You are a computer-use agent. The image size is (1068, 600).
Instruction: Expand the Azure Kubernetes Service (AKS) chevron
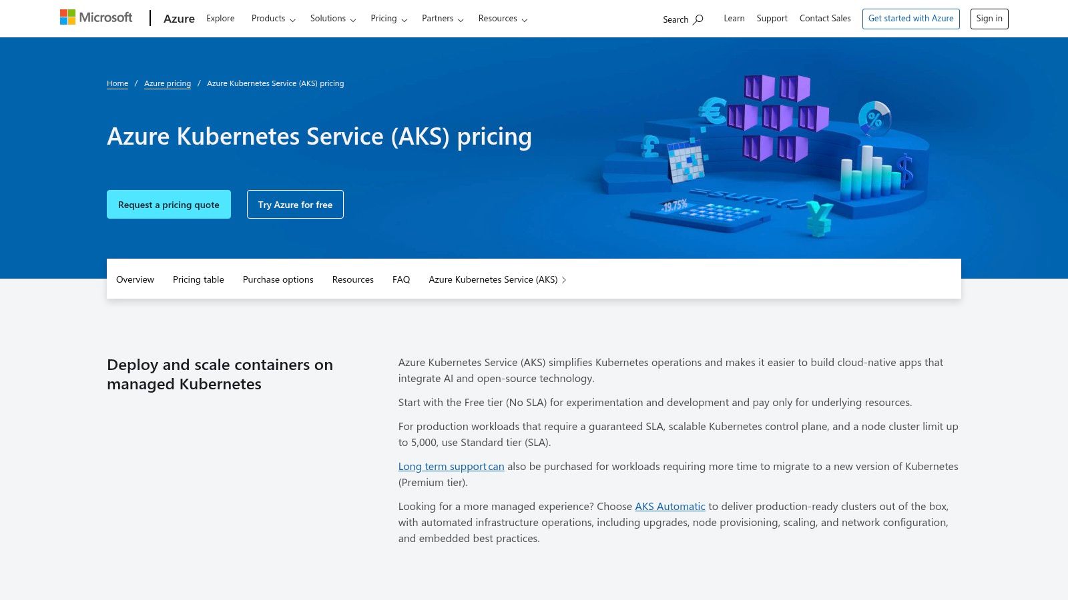coord(563,279)
